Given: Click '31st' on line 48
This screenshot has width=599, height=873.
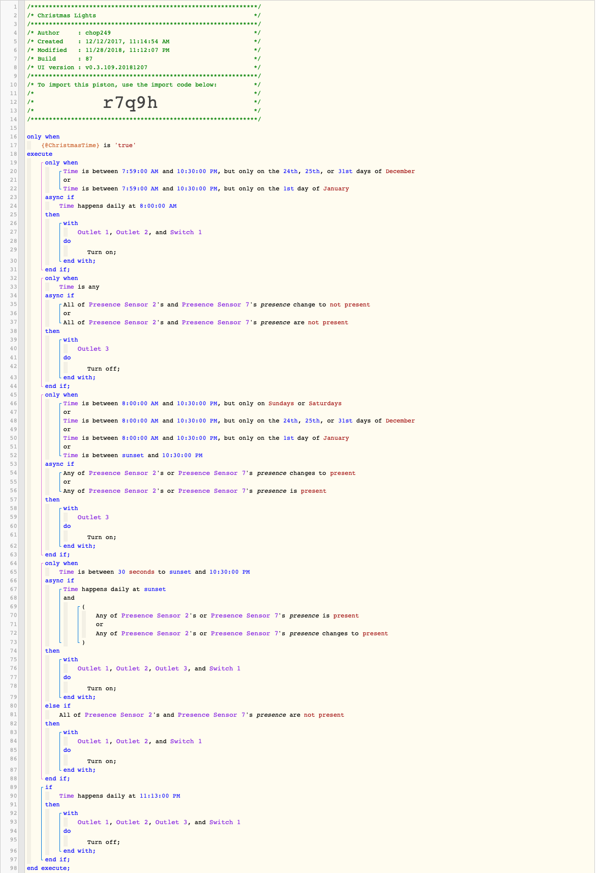Looking at the screenshot, I should [345, 420].
